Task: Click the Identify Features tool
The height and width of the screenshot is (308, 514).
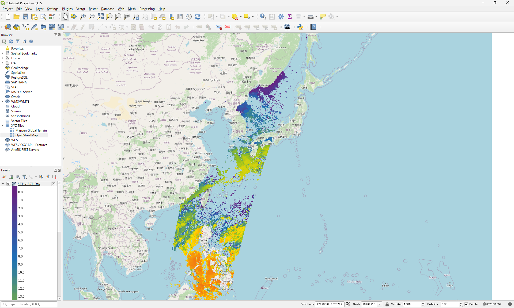Action: 263,17
